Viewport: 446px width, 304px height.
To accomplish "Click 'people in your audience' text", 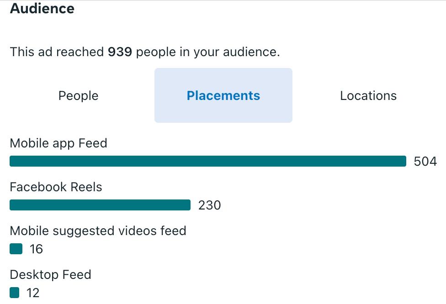I will point(207,52).
